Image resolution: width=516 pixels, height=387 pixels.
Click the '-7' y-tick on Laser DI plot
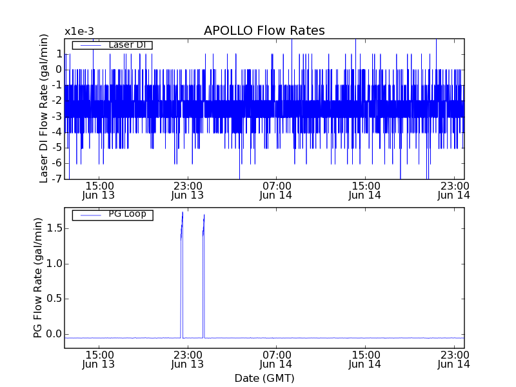point(57,179)
